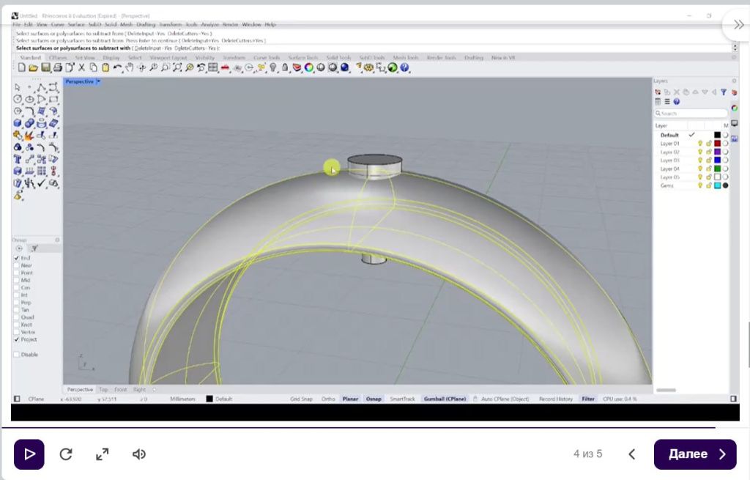Screen dimensions: 750x480
Task: Click the Далее button
Action: click(x=694, y=454)
